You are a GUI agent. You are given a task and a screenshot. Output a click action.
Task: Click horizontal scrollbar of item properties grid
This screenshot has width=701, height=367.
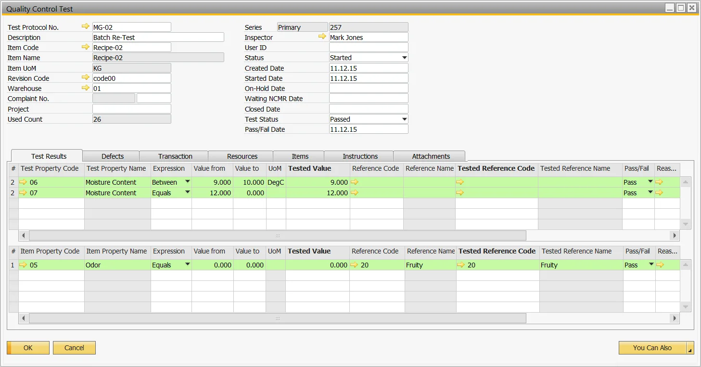coord(278,318)
